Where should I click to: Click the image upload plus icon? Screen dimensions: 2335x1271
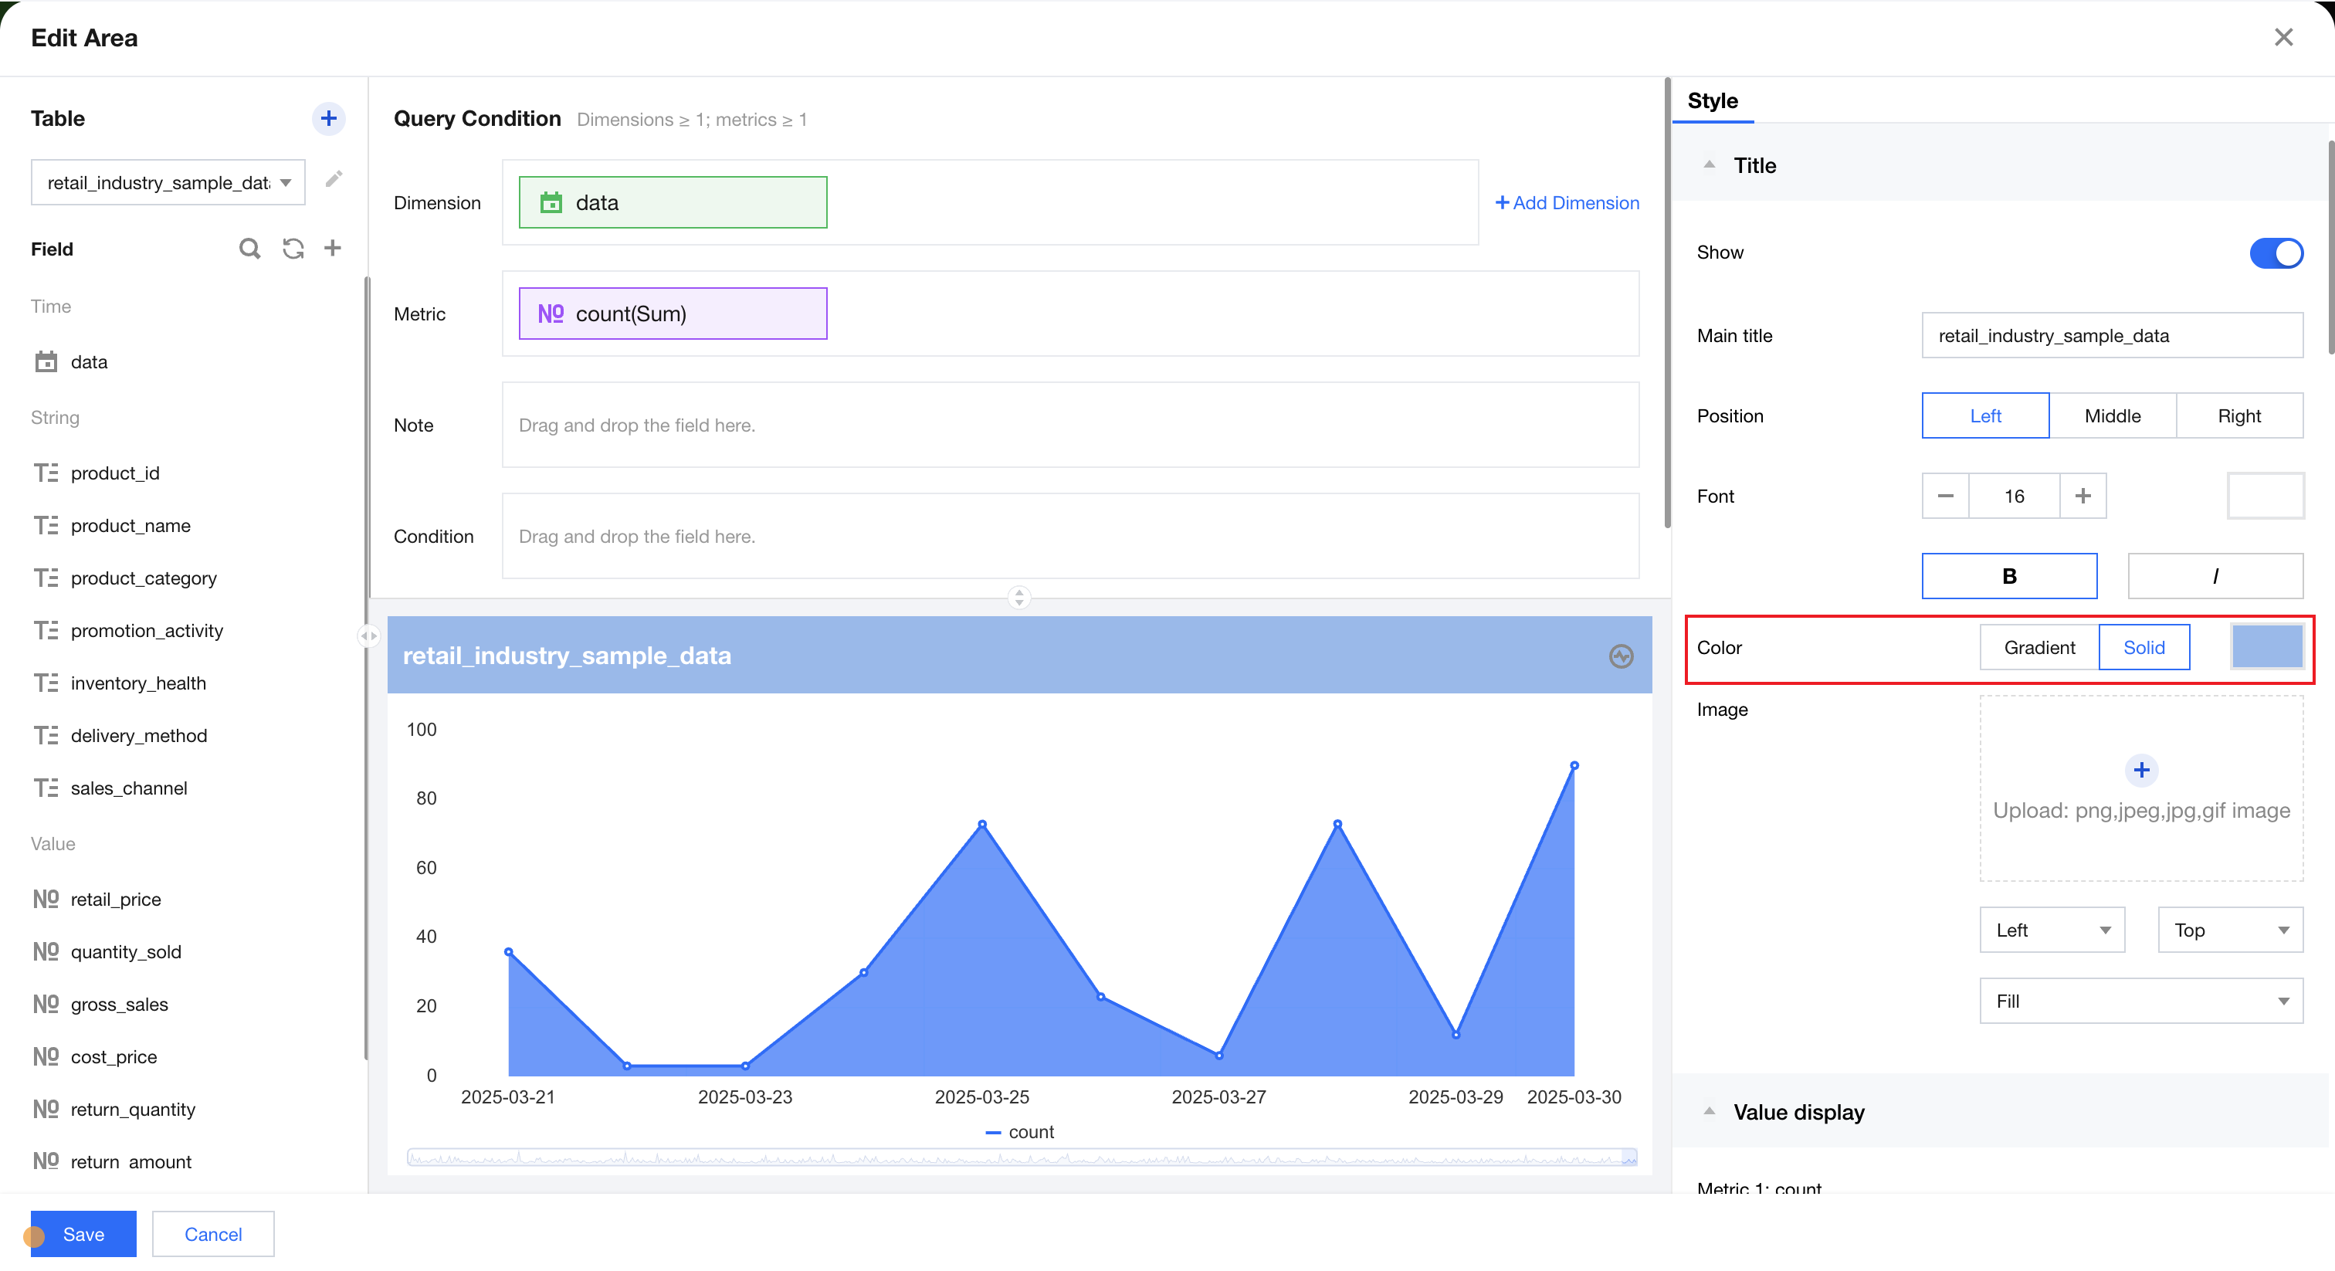tap(2141, 770)
